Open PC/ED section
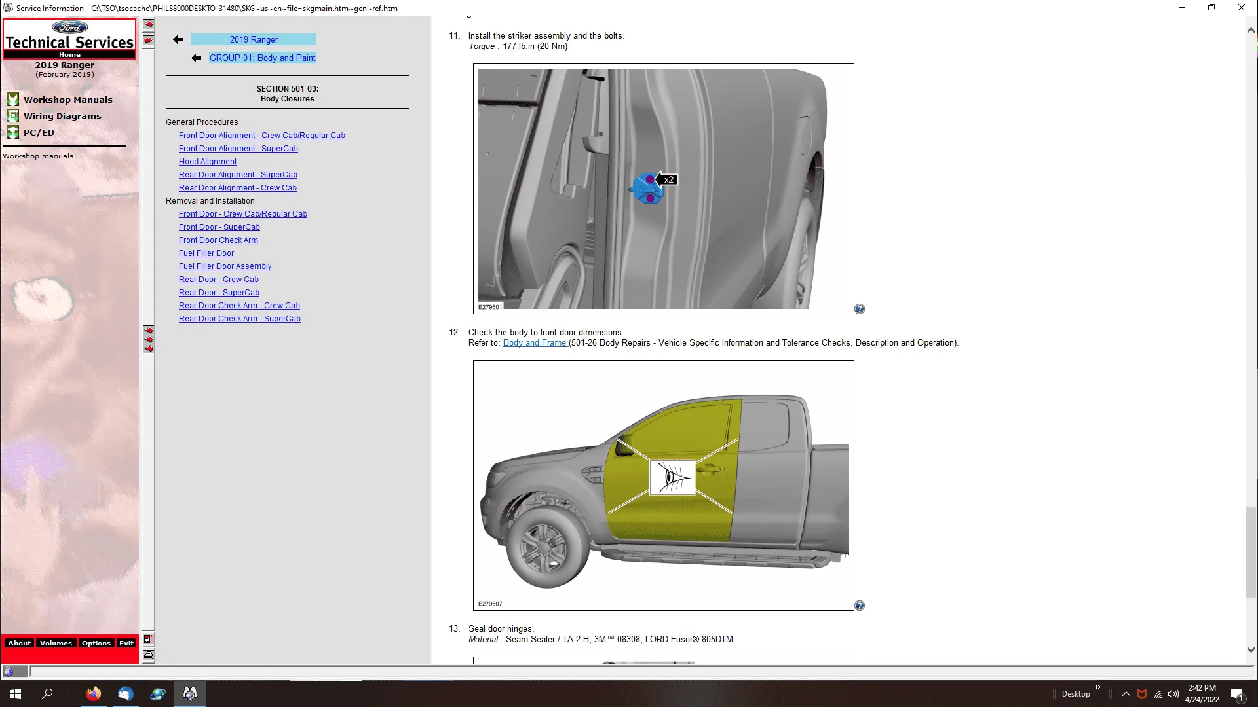The width and height of the screenshot is (1258, 707). pos(39,132)
